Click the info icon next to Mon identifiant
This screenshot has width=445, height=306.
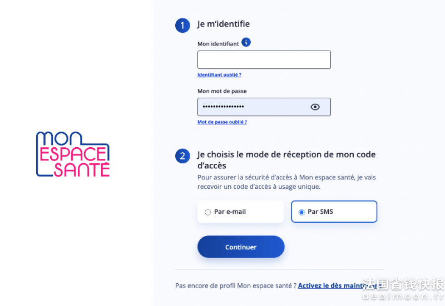click(x=246, y=42)
